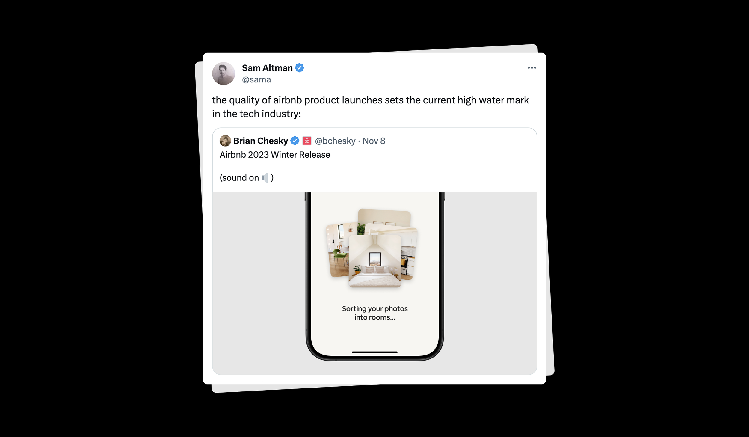
Task: Click the verified badge next to Brian Chesky
Action: pyautogui.click(x=295, y=141)
